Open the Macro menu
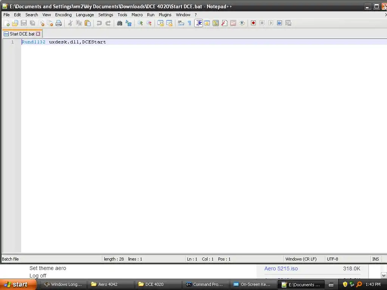 (137, 15)
